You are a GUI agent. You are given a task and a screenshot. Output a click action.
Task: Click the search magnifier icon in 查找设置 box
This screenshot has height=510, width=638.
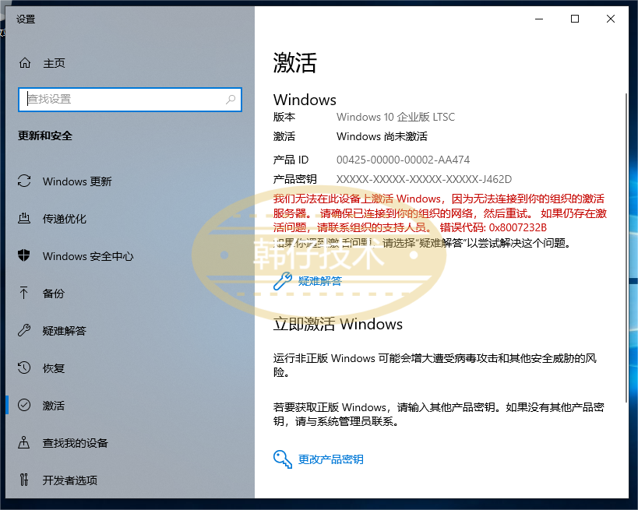(231, 99)
